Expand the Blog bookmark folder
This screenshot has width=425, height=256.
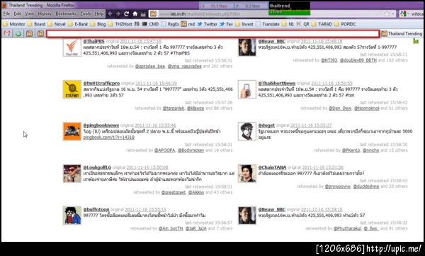coord(98,24)
